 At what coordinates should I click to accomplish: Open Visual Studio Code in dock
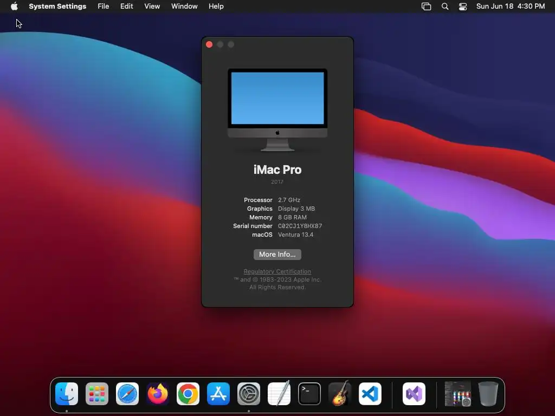pyautogui.click(x=370, y=394)
